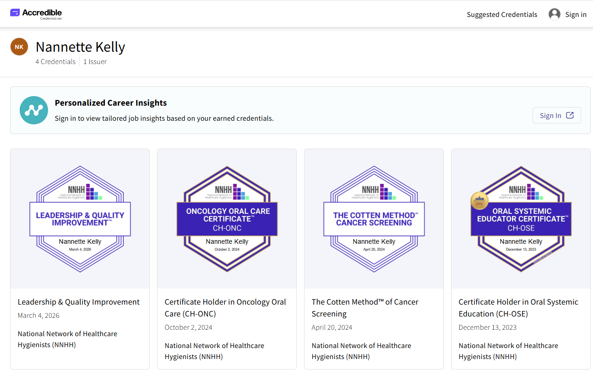Click the October 2, 2024 date text

click(x=189, y=327)
